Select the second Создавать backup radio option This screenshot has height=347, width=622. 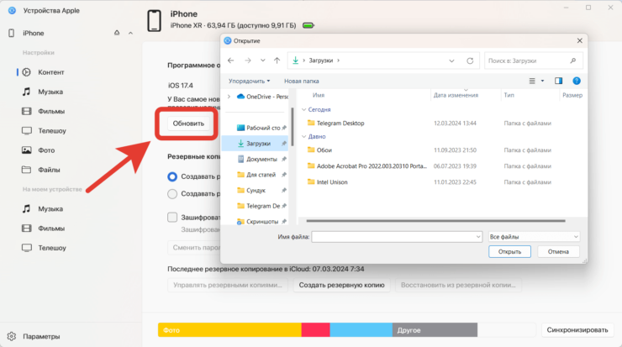point(172,193)
